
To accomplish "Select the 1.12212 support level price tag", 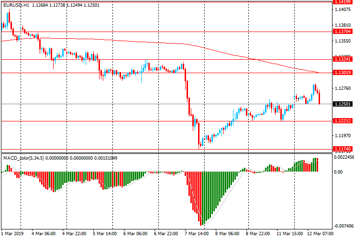I will (x=343, y=121).
